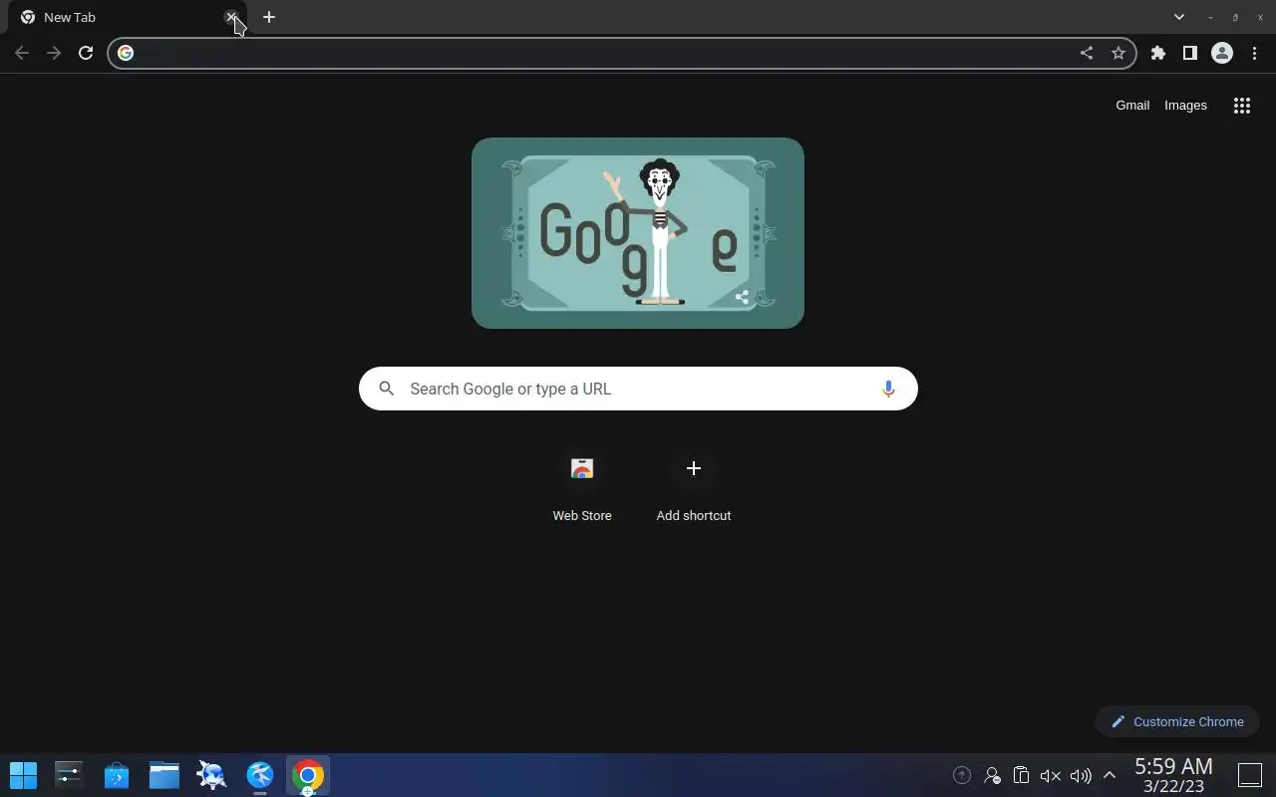The height and width of the screenshot is (797, 1276).
Task: Open Gmail link
Action: click(x=1132, y=106)
